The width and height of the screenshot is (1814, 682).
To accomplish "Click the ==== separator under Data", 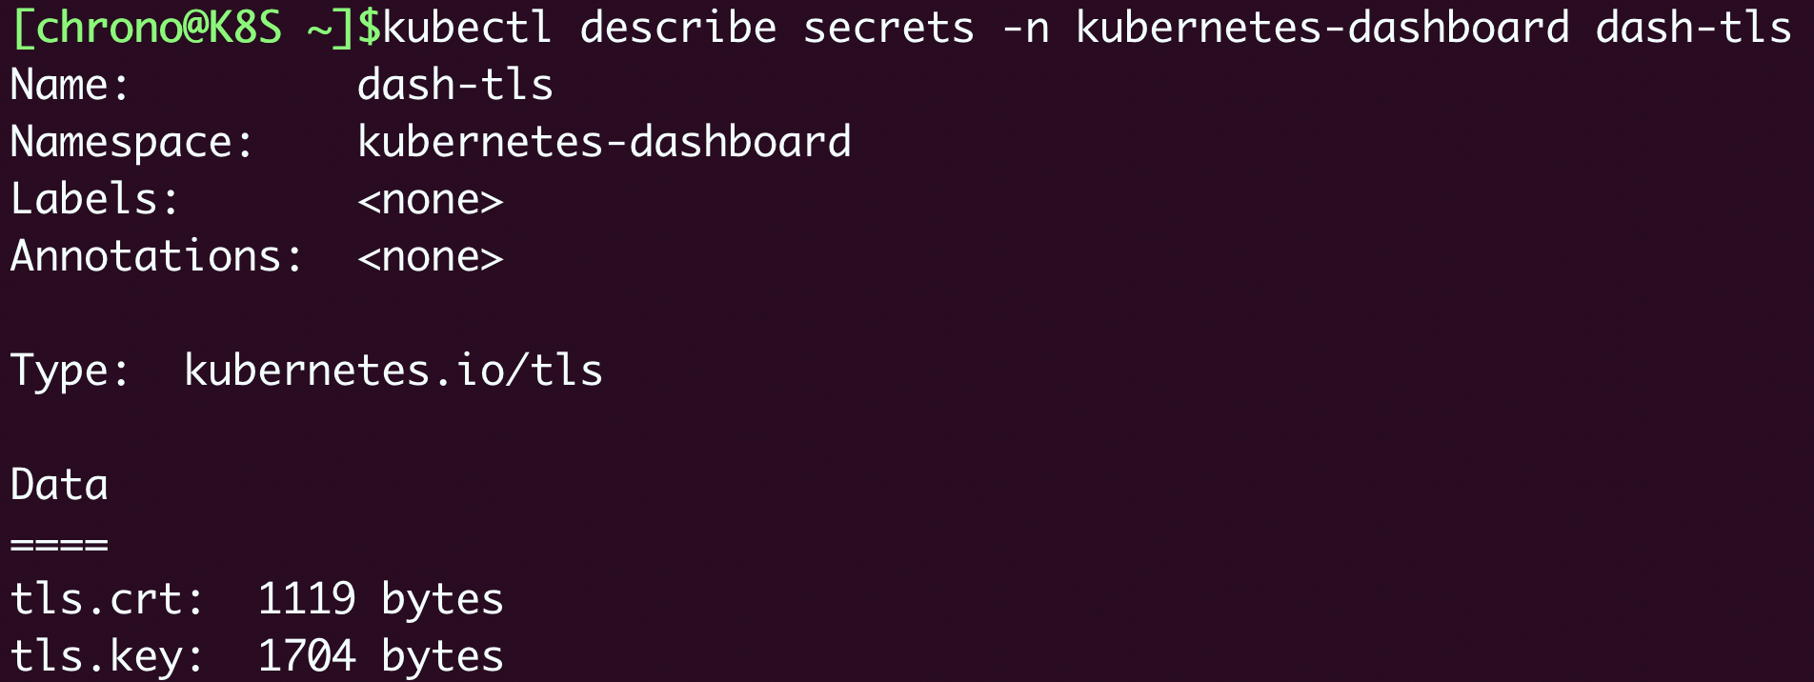I will (59, 544).
